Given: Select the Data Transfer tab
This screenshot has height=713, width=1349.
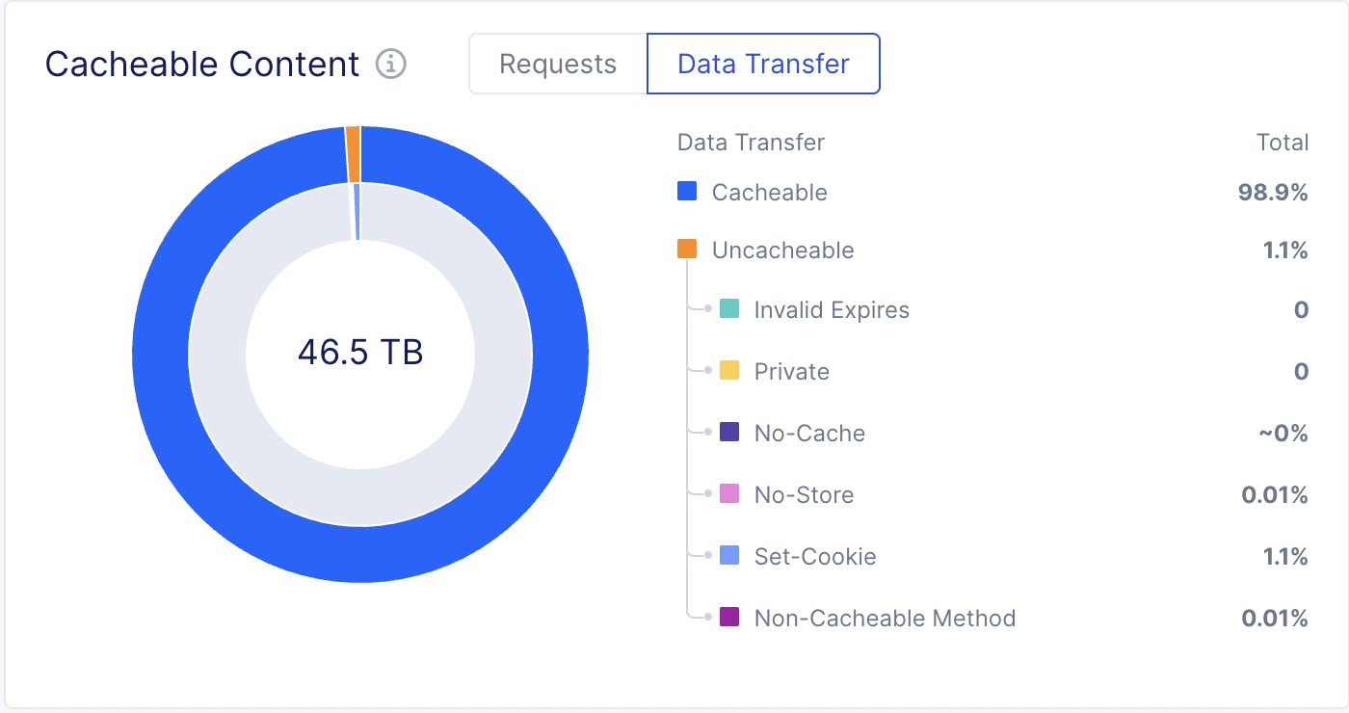Looking at the screenshot, I should pyautogui.click(x=763, y=63).
